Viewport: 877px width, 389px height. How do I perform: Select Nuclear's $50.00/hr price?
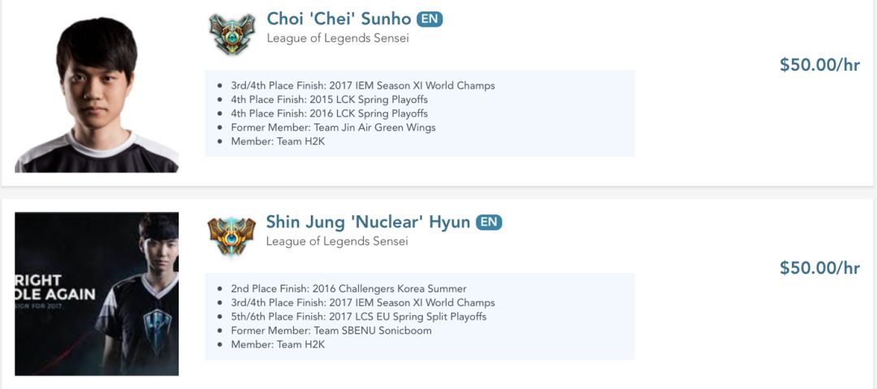coord(819,268)
